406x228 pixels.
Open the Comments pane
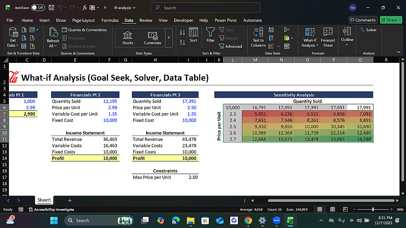point(363,20)
